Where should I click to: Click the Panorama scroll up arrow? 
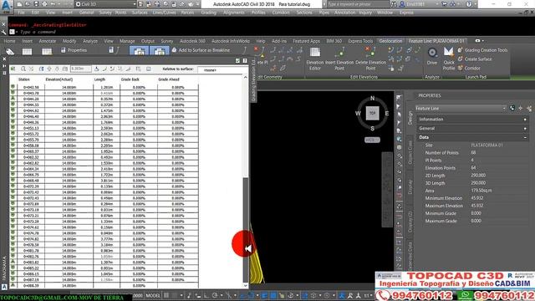point(245,78)
